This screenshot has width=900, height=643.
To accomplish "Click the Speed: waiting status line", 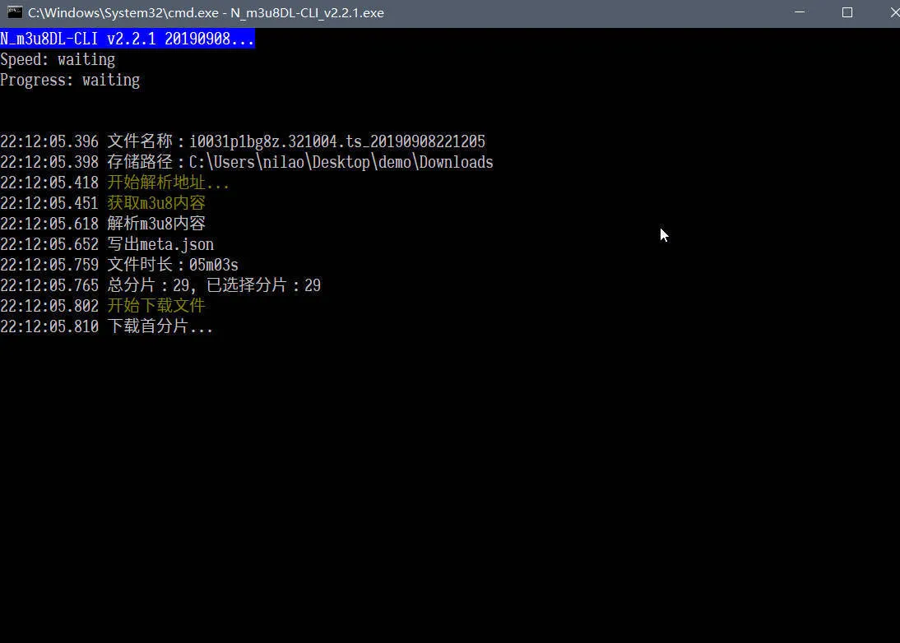I will pyautogui.click(x=58, y=59).
